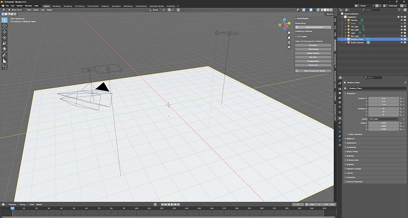Open the Object Data green triangle tab
The width and height of the screenshot is (408, 218).
click(339, 140)
